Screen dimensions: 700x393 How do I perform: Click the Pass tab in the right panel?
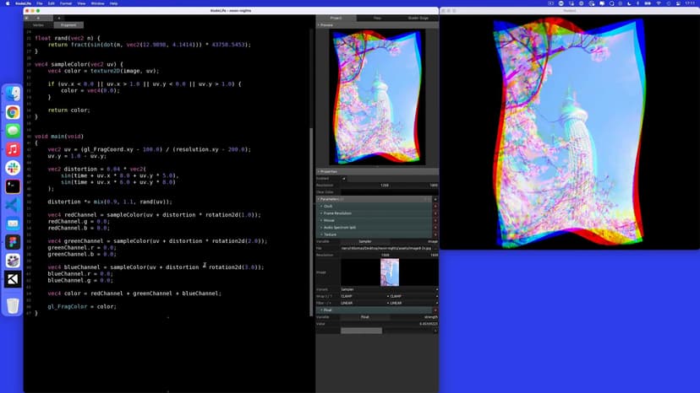click(x=377, y=17)
